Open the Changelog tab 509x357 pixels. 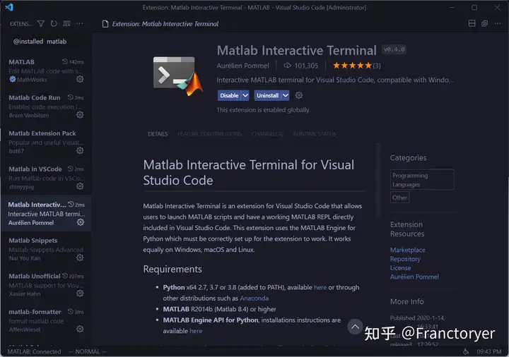coord(267,134)
